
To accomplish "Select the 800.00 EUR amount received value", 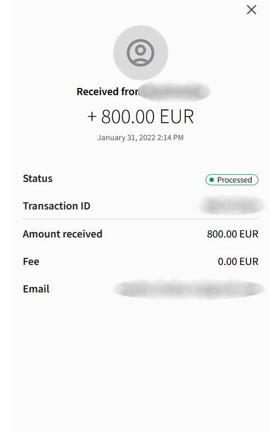I will pos(233,234).
